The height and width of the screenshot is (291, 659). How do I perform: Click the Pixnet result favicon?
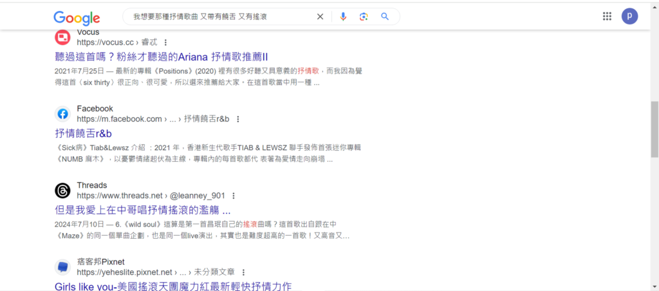click(62, 267)
